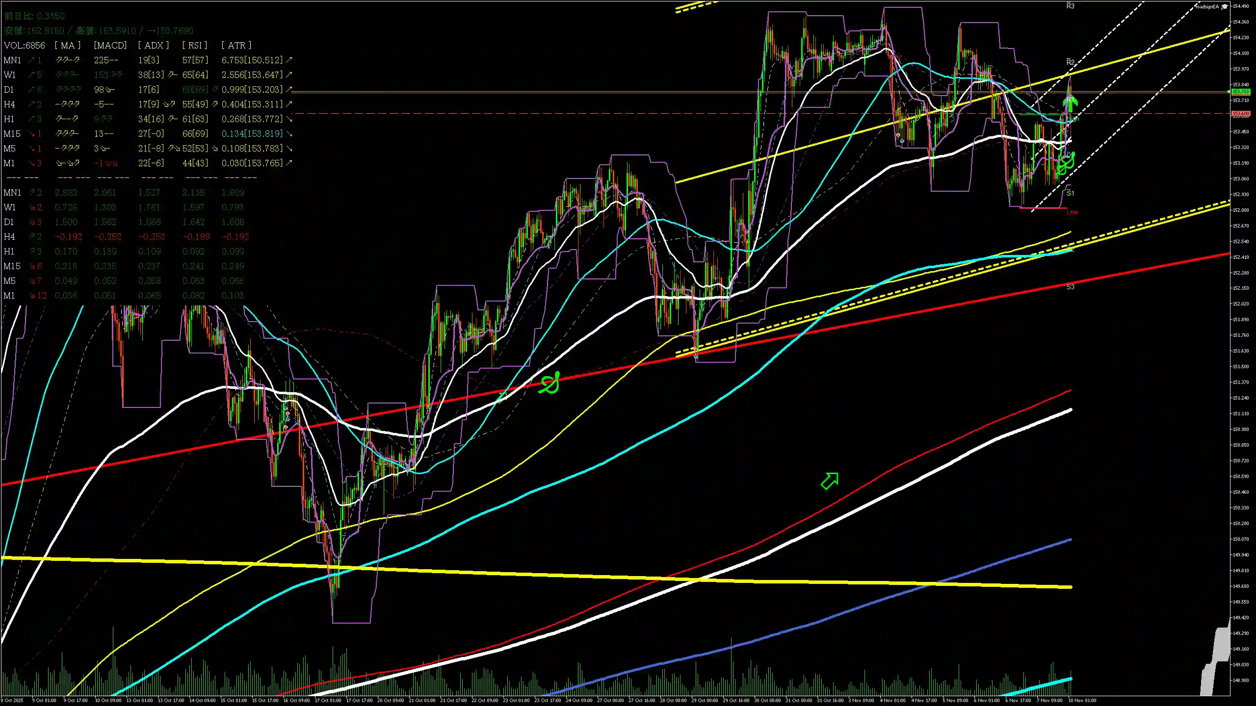Screen dimensions: 1256x706
Task: Click the [RSI] column header
Action: 194,45
